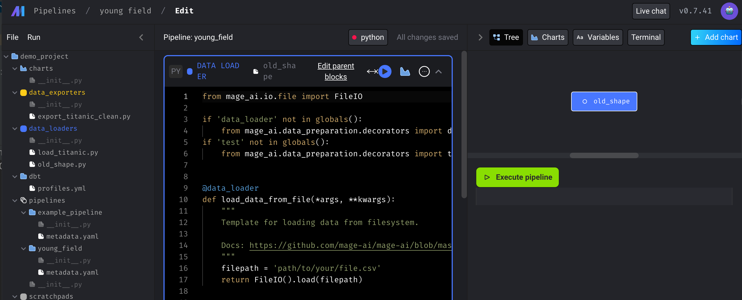Click the Mage logo in the top bar
742x300 pixels.
pos(18,11)
